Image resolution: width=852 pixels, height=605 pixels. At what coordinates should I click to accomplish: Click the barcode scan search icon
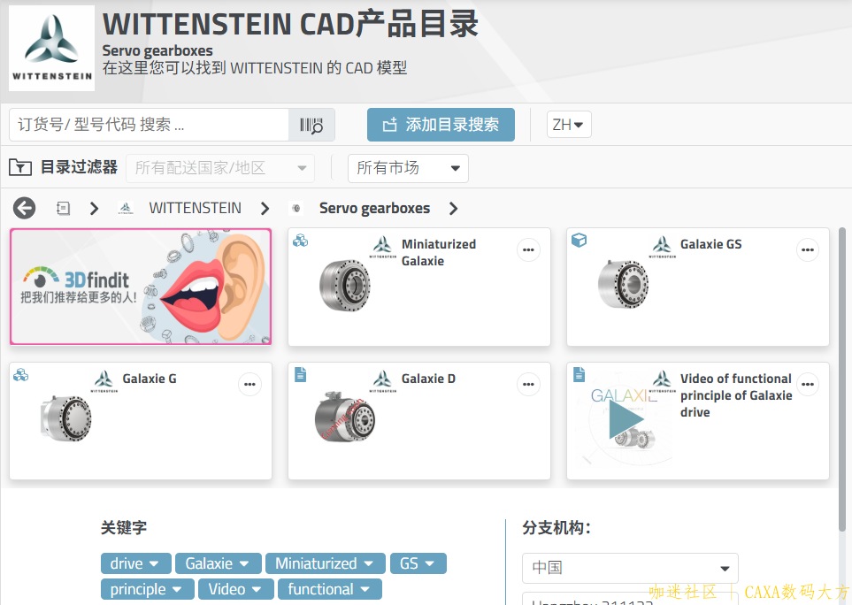coord(311,125)
